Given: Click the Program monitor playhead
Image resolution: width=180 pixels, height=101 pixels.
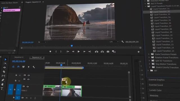Looking at the screenshot, I should pyautogui.click(x=72, y=46).
